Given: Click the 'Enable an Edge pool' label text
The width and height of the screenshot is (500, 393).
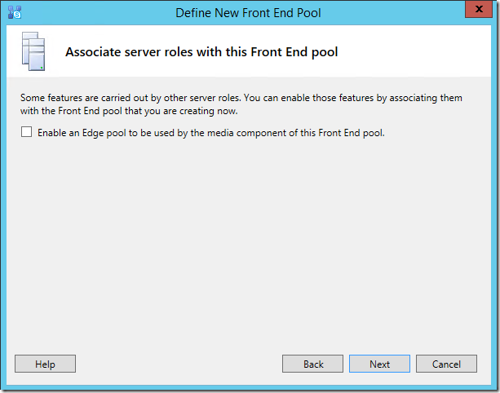Looking at the screenshot, I should tap(210, 133).
